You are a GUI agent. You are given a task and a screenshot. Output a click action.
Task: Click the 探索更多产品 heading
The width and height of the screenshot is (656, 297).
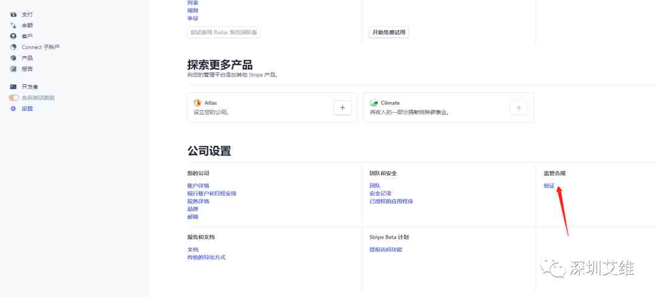coord(220,65)
